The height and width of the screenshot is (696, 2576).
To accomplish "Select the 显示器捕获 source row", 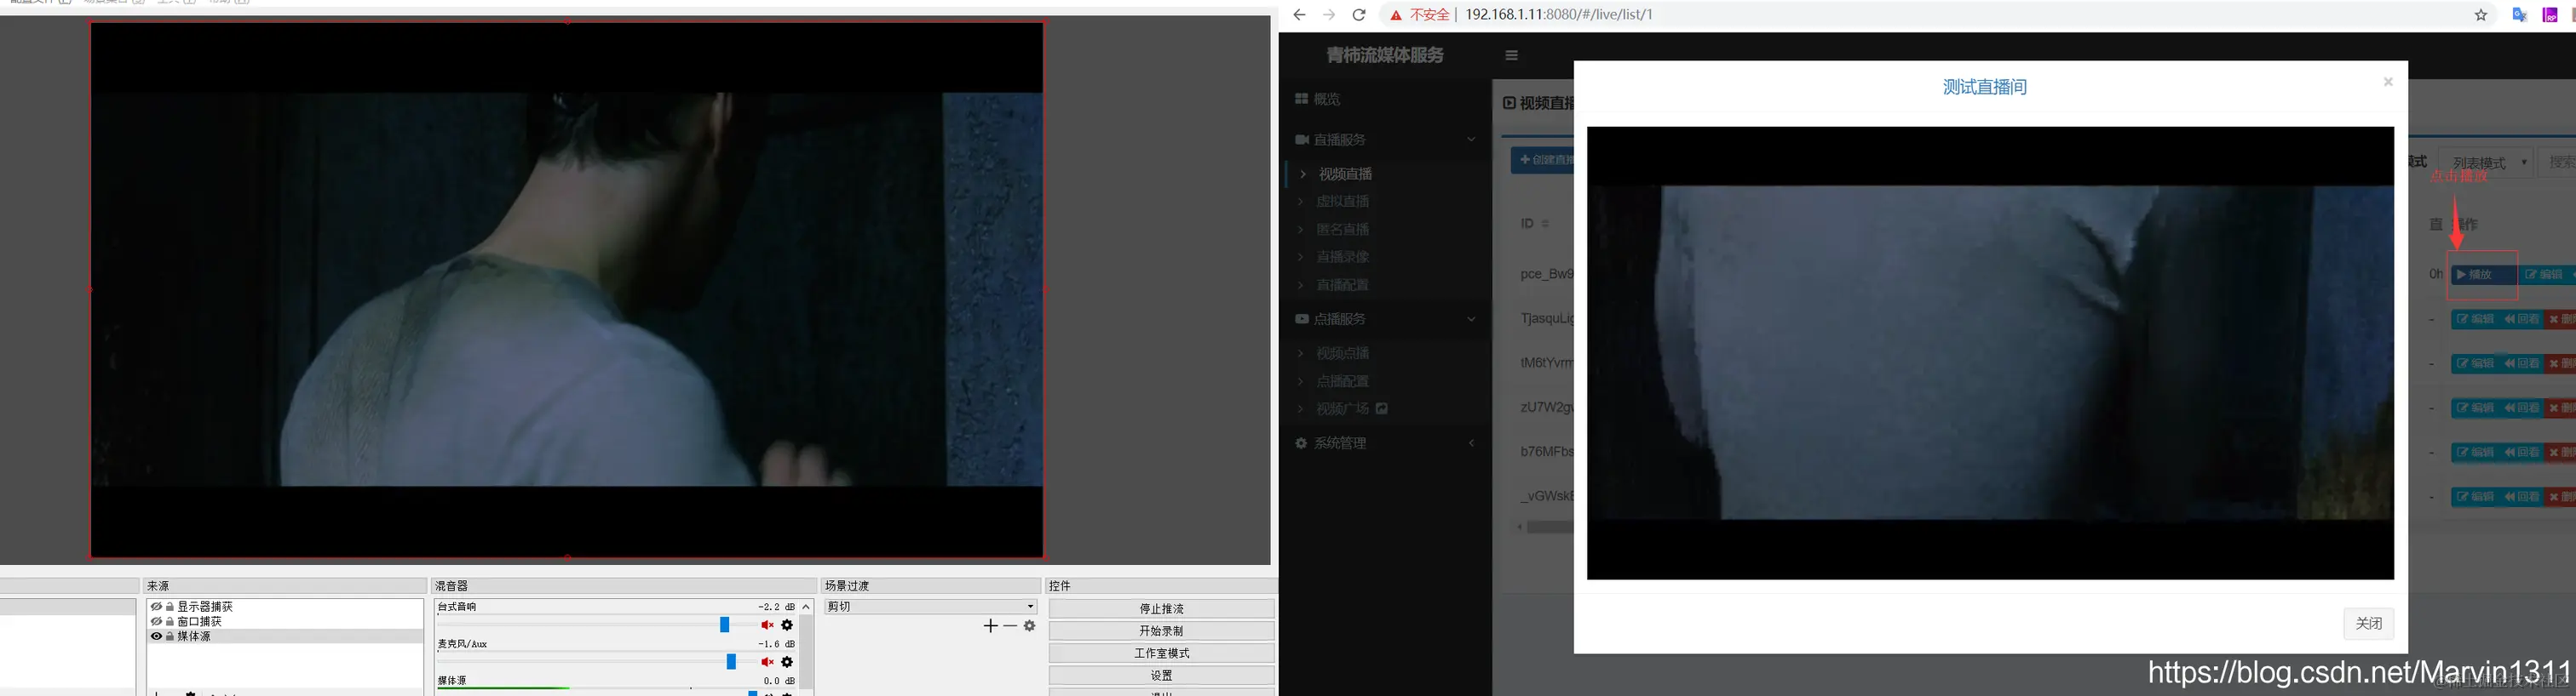I will [285, 608].
